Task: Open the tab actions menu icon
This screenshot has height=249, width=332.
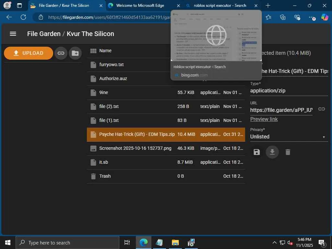Action: (x=19, y=6)
